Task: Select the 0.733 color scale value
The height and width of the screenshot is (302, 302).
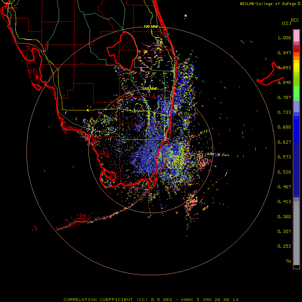Action: coord(284,112)
